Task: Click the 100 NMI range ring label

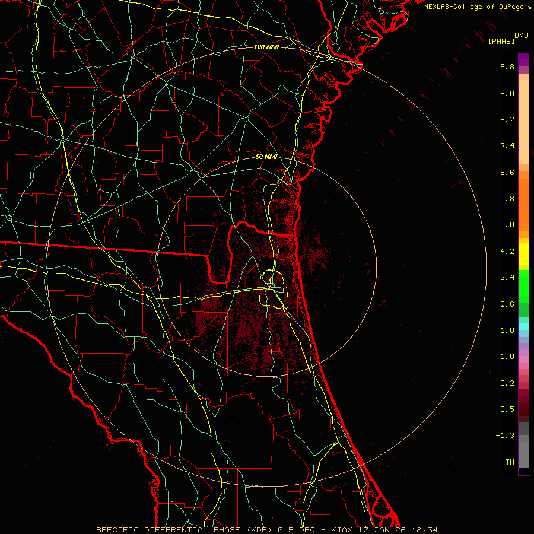Action: tap(266, 47)
